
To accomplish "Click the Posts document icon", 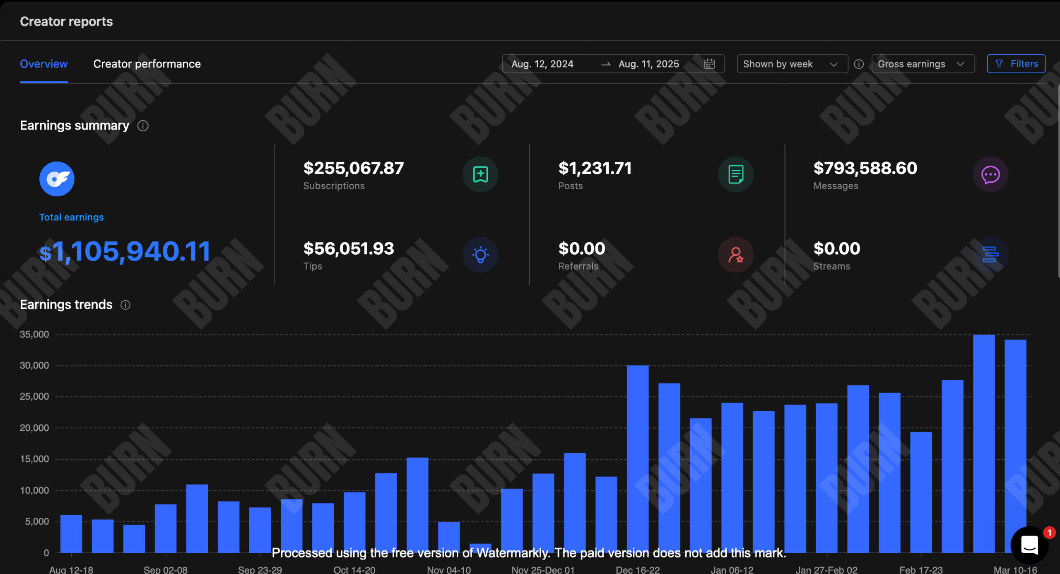I will [x=735, y=174].
